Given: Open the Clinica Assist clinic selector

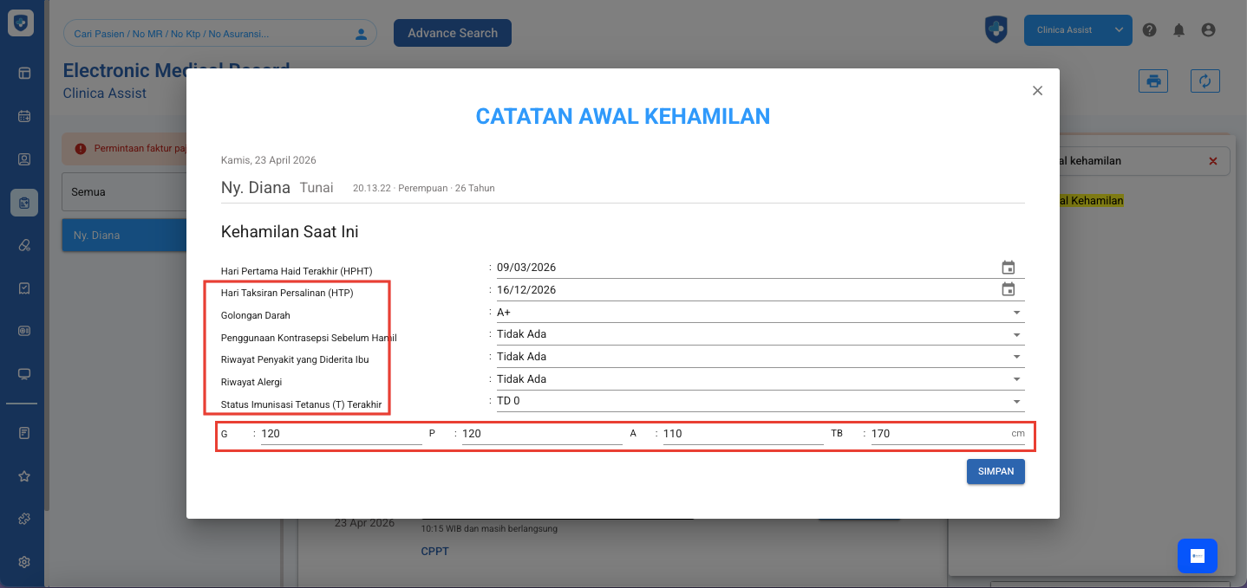Looking at the screenshot, I should [1078, 30].
